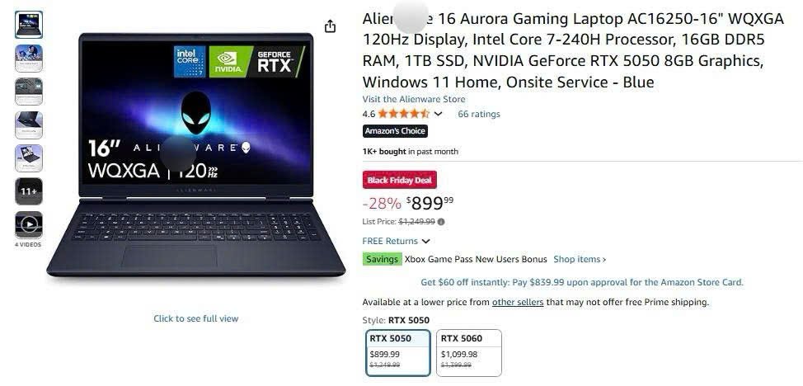Viewport: 803px width, 386px height.
Task: Play the product videos thumbnail
Action: click(x=29, y=224)
